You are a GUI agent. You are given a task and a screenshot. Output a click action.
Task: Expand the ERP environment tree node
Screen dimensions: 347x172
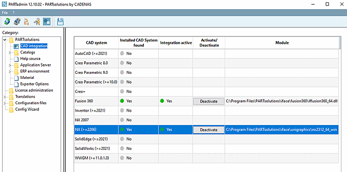coord(10,71)
